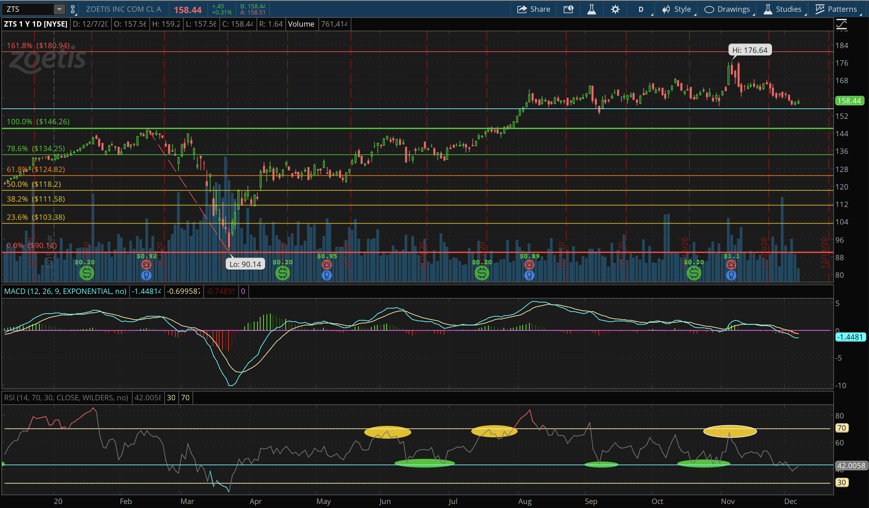Click the Aug label on time axis
Image resolution: width=869 pixels, height=508 pixels.
coord(524,501)
